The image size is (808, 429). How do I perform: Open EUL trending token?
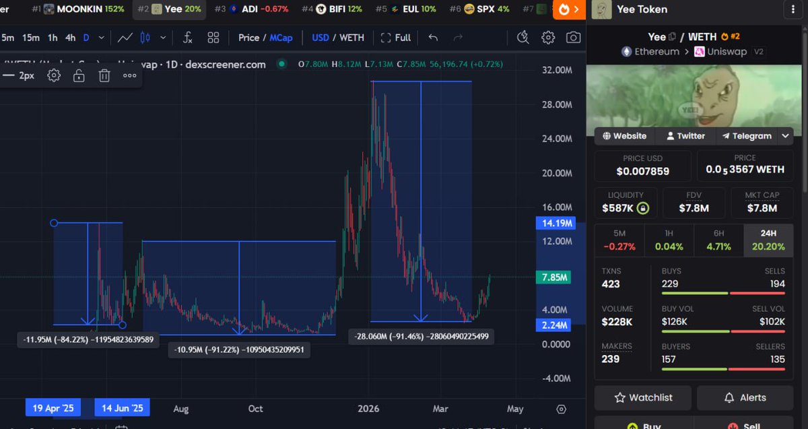point(405,9)
